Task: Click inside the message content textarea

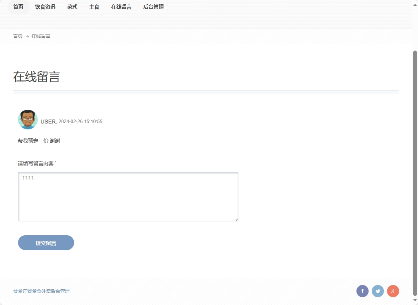Action: click(x=127, y=196)
